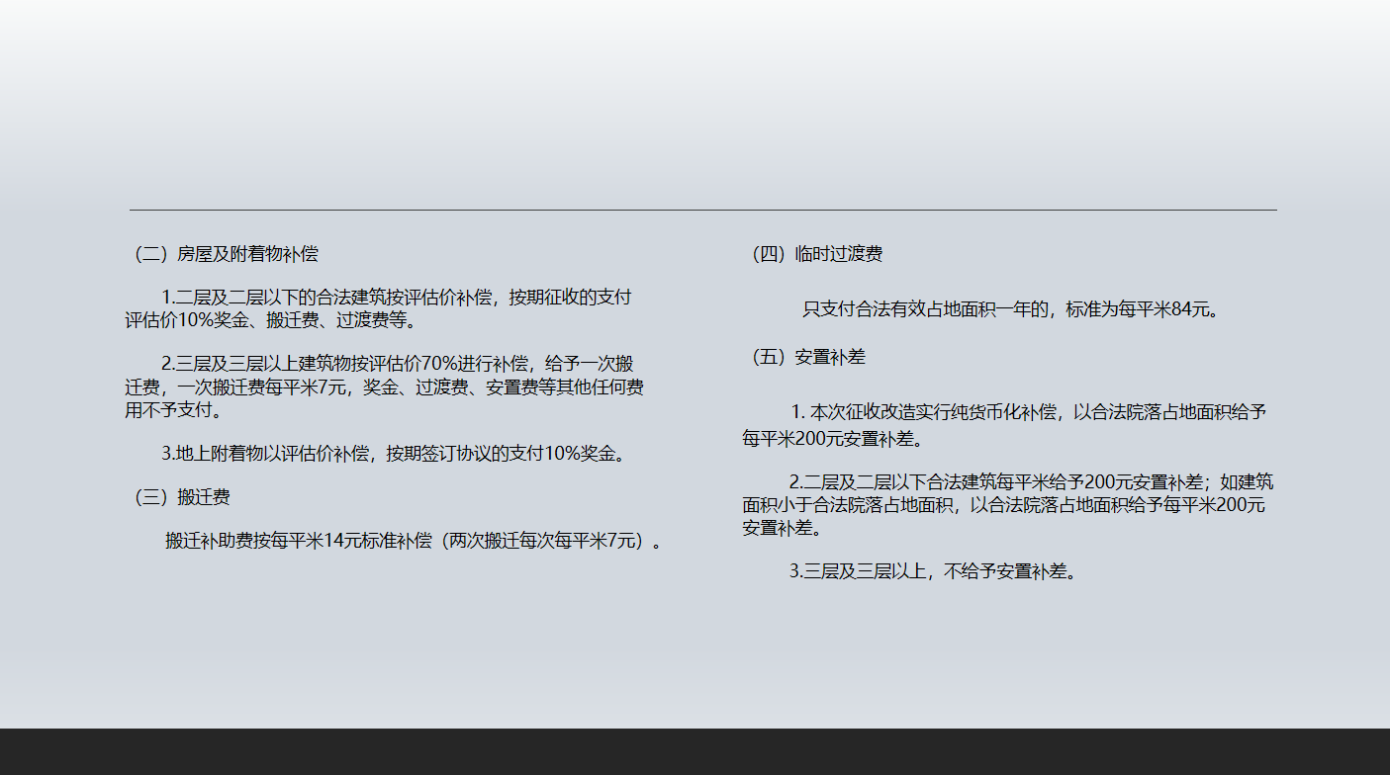Click the line "3.地上附着物以评估价补偿"
The width and height of the screenshot is (1390, 775).
[x=395, y=454]
